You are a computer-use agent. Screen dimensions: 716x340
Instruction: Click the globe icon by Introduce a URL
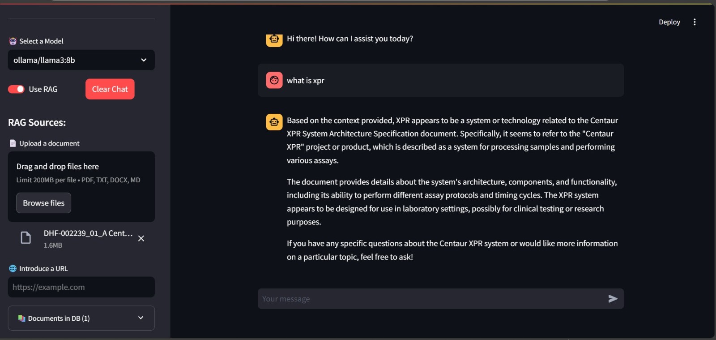pos(13,269)
